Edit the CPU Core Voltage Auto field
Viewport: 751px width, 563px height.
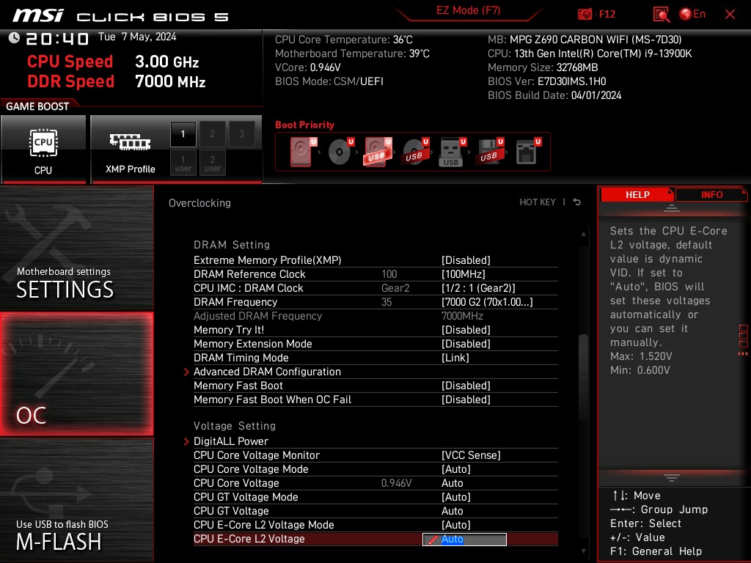coord(452,482)
